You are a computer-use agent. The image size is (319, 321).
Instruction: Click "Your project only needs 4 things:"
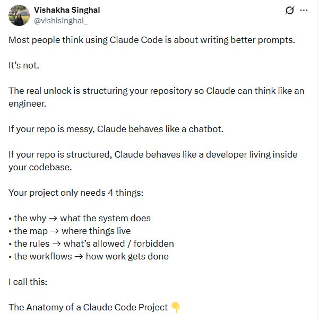click(76, 193)
